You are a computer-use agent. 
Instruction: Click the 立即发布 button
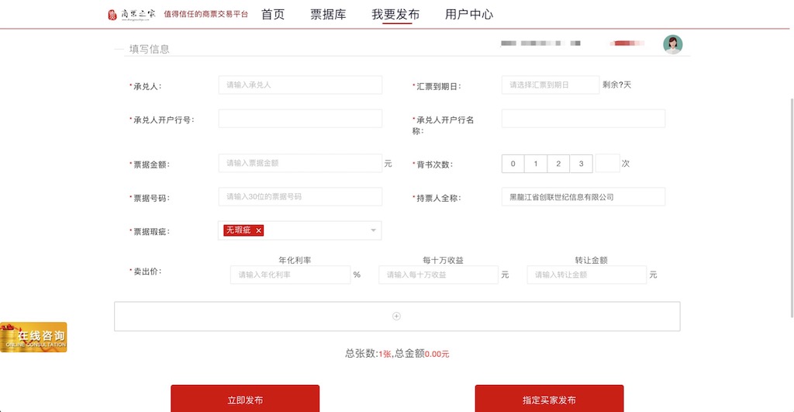(245, 399)
